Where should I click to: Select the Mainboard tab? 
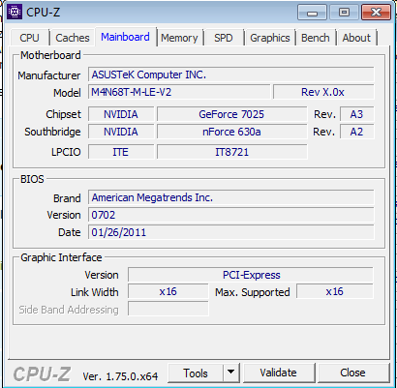click(x=125, y=37)
